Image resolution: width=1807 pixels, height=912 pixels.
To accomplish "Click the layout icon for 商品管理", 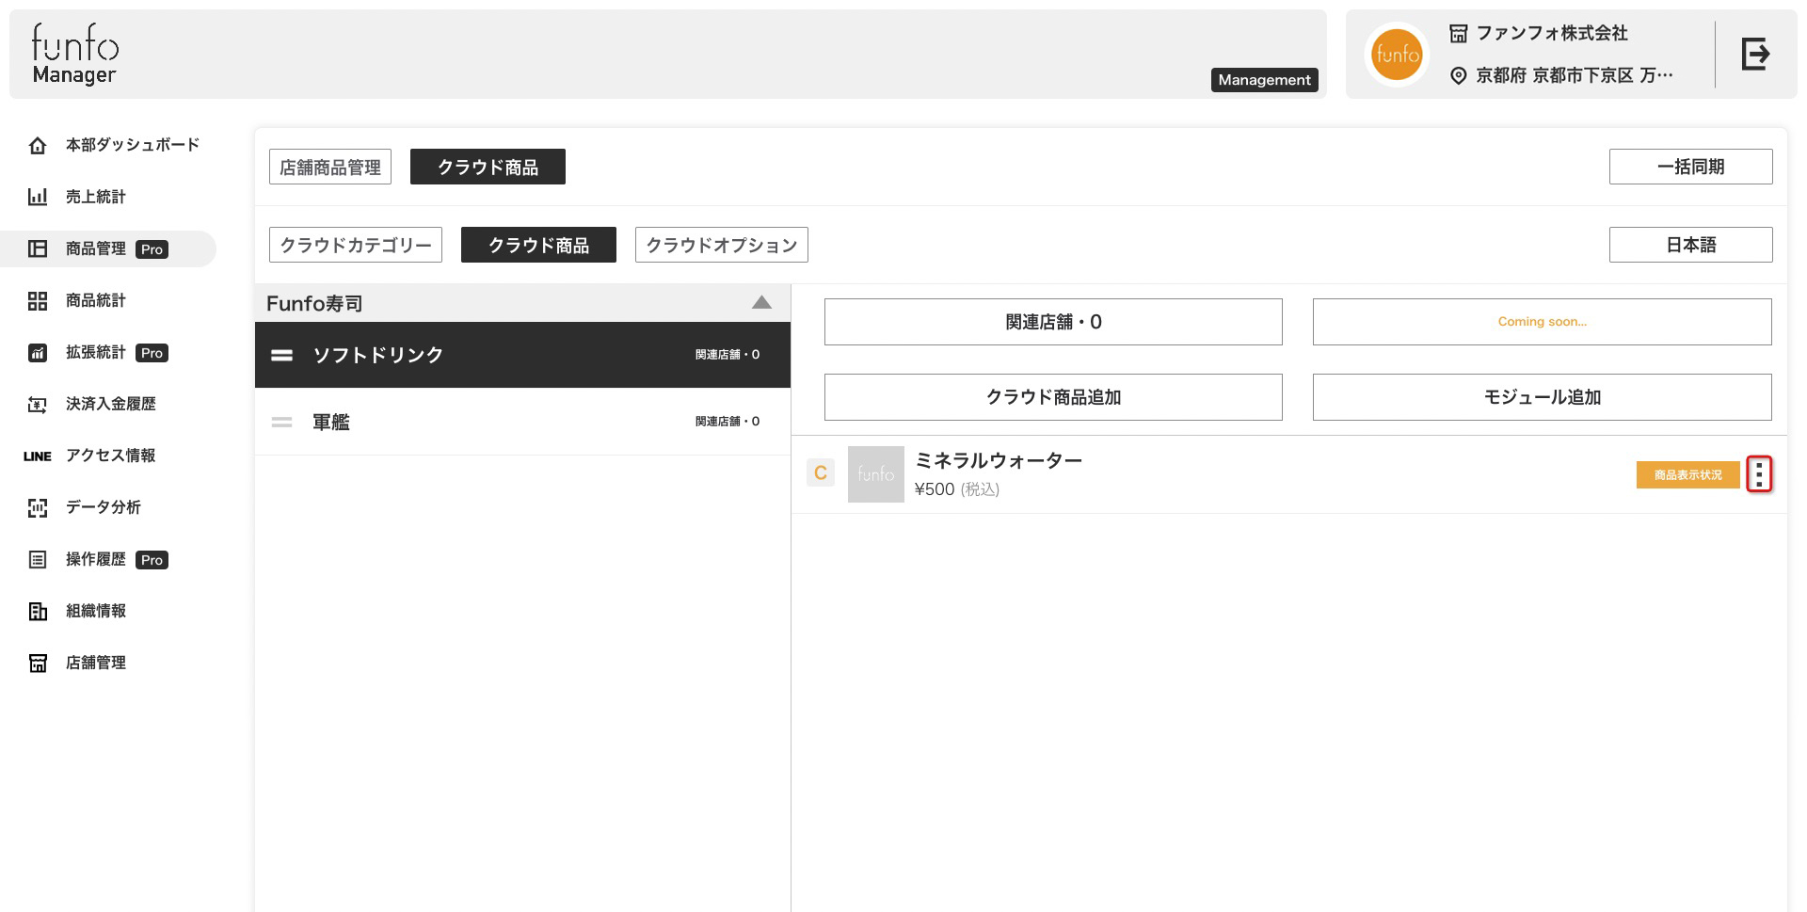I will click(x=38, y=248).
